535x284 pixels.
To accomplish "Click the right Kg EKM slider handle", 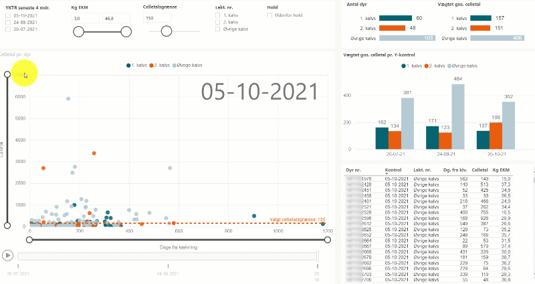I will [x=126, y=31].
